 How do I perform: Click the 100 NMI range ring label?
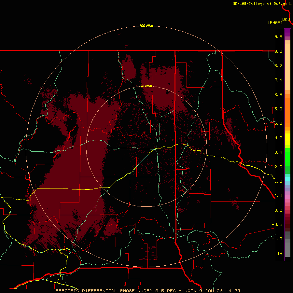(146, 26)
